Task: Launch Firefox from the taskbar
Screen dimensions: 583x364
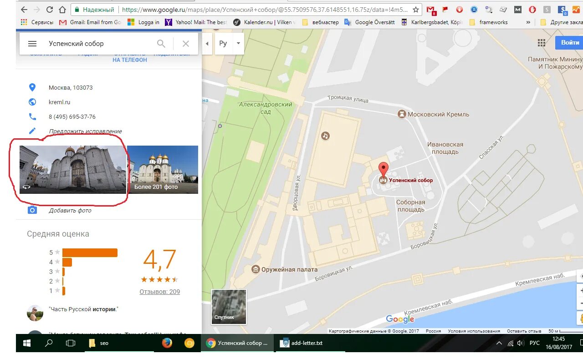Action: [x=167, y=343]
